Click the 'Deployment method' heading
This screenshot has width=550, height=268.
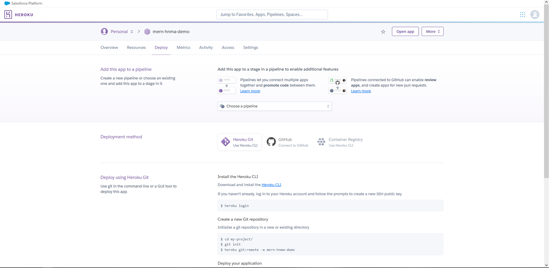(x=121, y=137)
